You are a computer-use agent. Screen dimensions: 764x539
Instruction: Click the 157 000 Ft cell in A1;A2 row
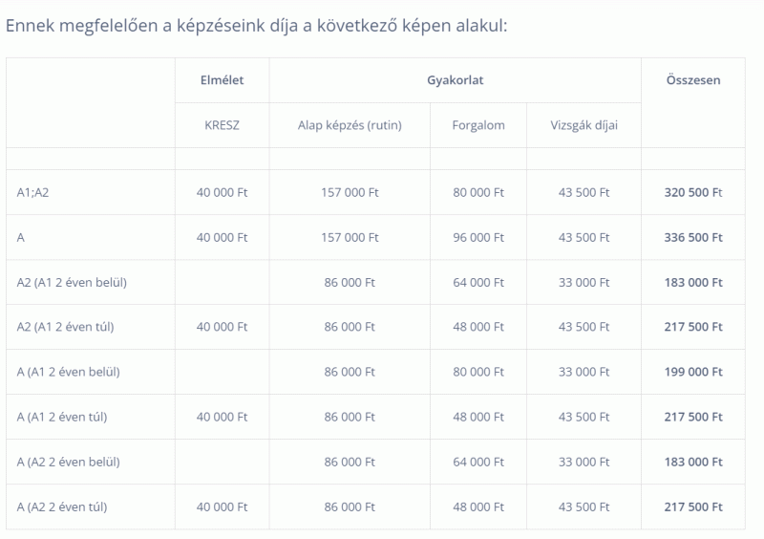[x=350, y=193]
